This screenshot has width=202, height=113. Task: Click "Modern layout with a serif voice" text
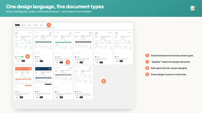point(122,59)
